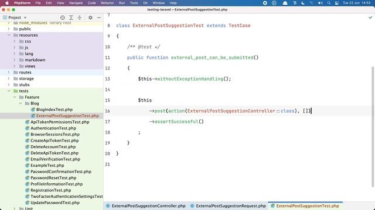This screenshot has height=210, width=375.
Task: Open BlogIndexTest.php in project tree
Action: pos(54,110)
